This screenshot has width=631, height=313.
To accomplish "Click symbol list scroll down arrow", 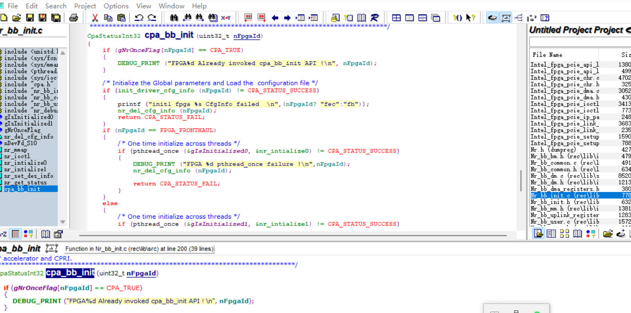I will point(63,222).
